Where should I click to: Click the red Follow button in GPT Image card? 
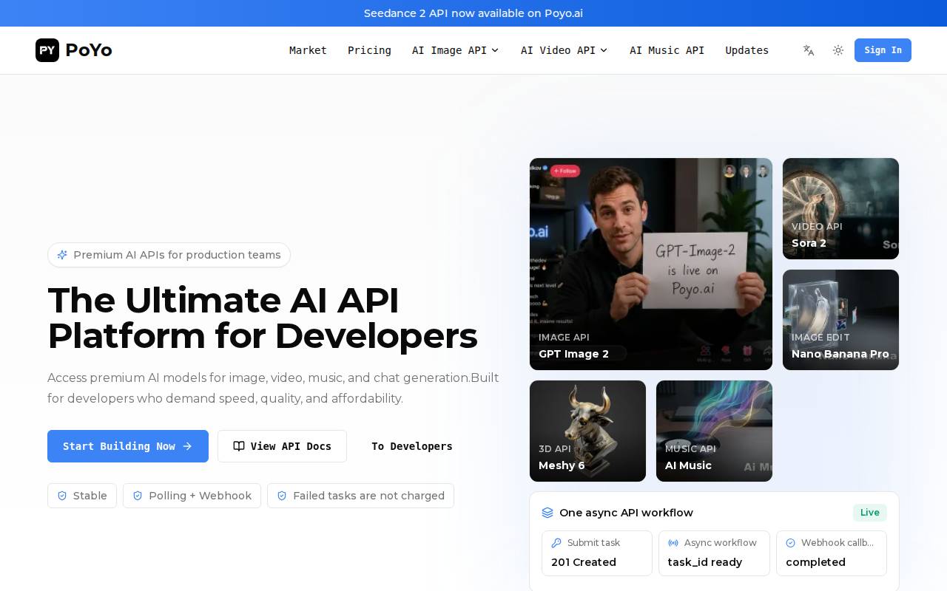(x=565, y=171)
